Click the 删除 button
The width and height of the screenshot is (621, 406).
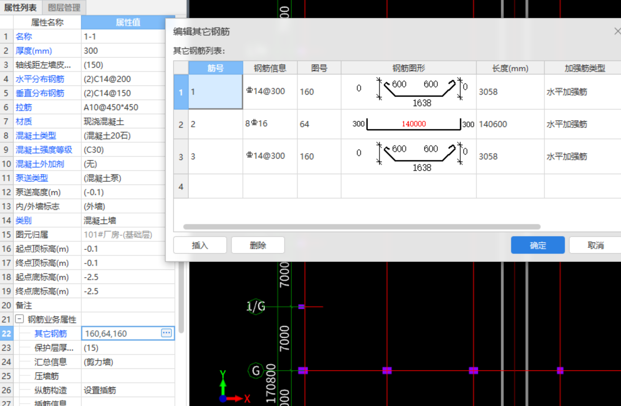coord(258,245)
